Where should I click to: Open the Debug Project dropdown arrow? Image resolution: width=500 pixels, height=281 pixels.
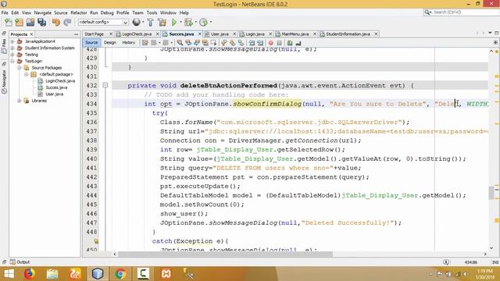pos(195,23)
